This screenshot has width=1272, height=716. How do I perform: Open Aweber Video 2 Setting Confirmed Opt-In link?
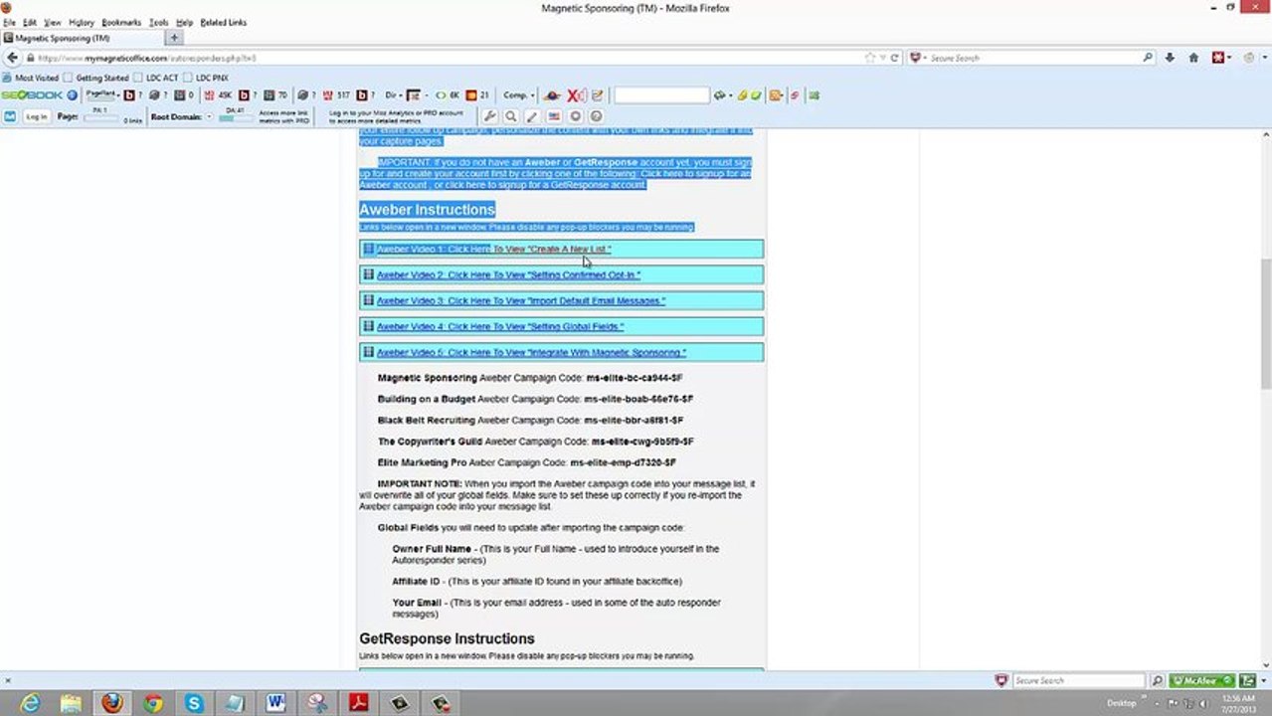click(x=508, y=275)
